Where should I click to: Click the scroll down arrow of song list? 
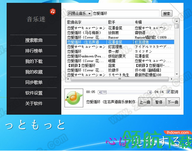point(177,74)
